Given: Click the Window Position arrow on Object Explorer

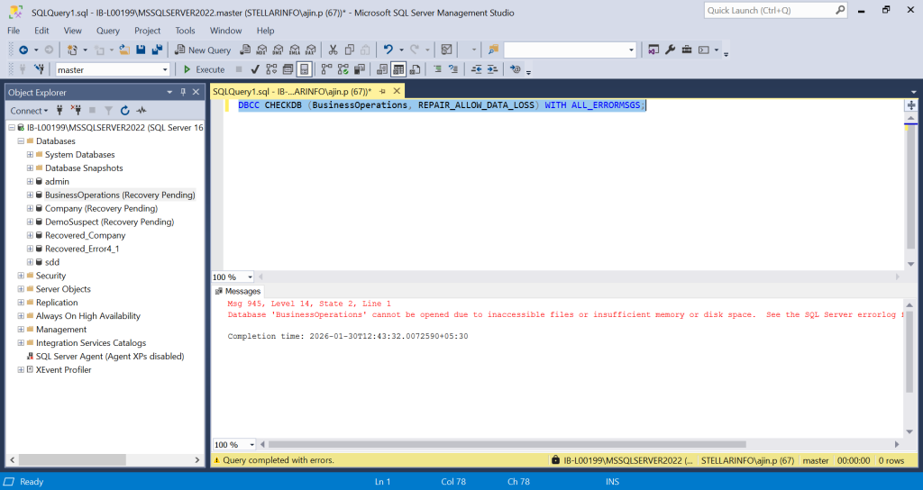Looking at the screenshot, I should (169, 93).
